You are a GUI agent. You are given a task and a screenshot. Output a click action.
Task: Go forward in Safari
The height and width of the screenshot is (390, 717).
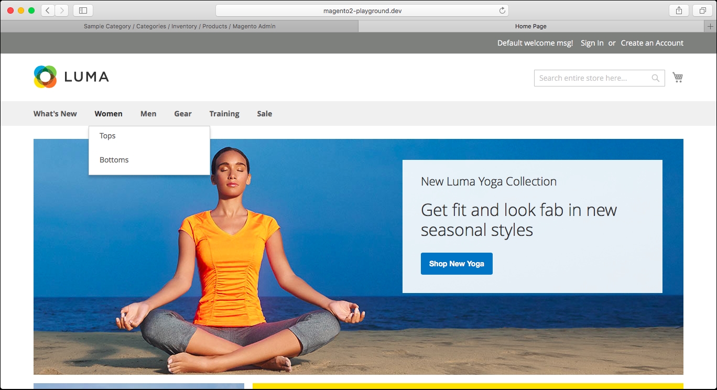coord(62,10)
